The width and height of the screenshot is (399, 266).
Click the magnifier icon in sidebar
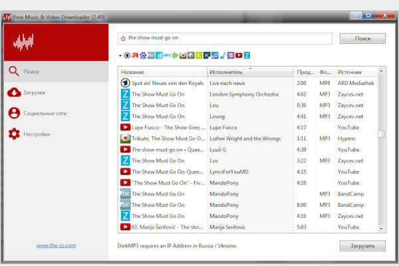point(14,71)
